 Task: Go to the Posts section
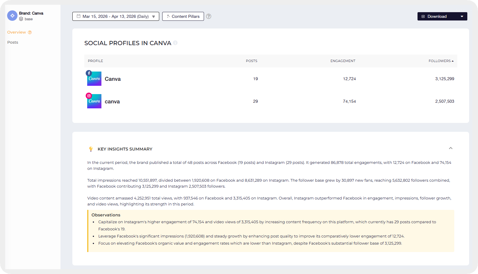click(x=13, y=42)
